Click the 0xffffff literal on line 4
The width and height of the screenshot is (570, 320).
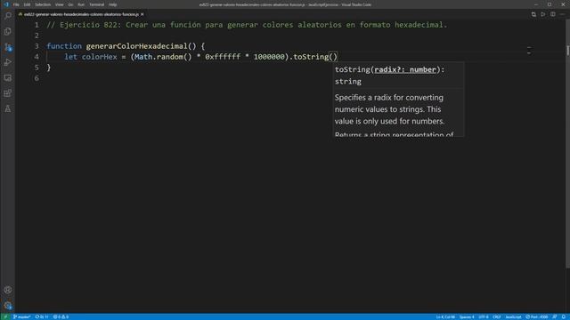click(223, 57)
